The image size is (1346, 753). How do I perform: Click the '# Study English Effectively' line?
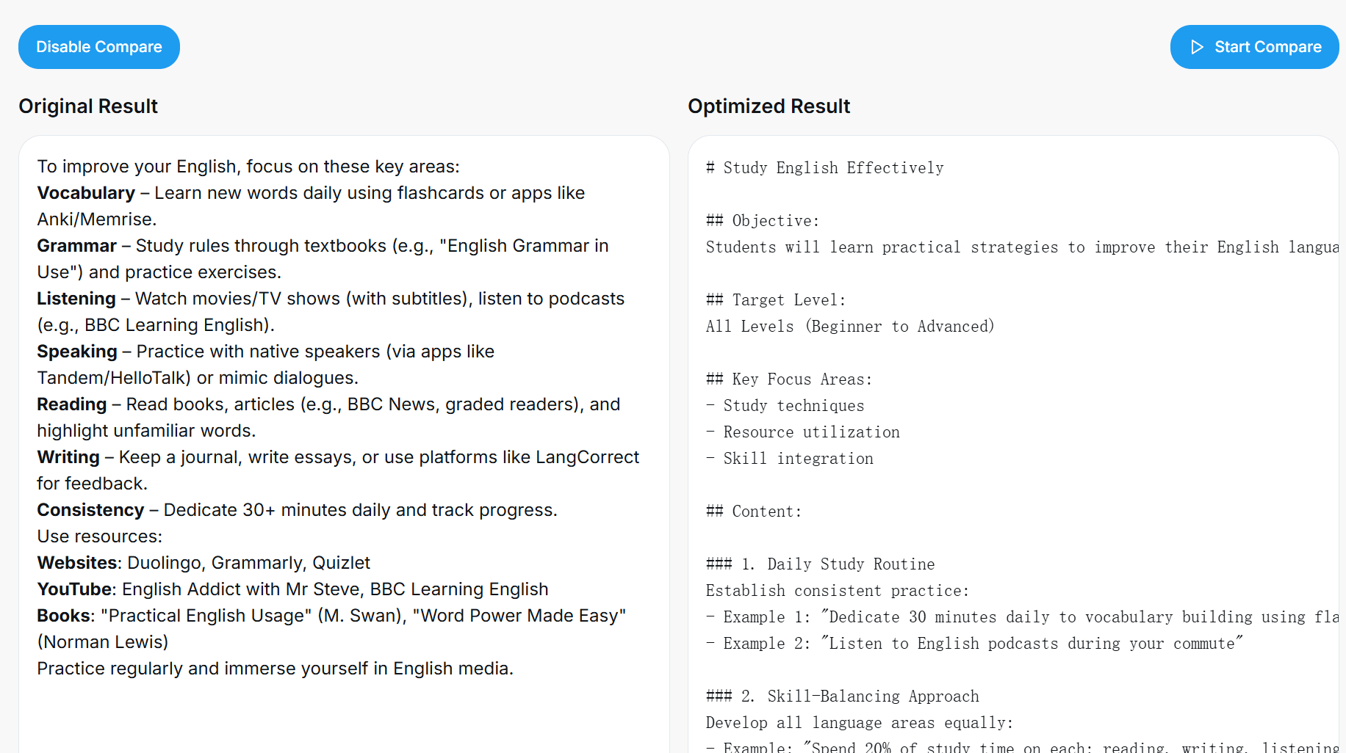click(x=825, y=168)
